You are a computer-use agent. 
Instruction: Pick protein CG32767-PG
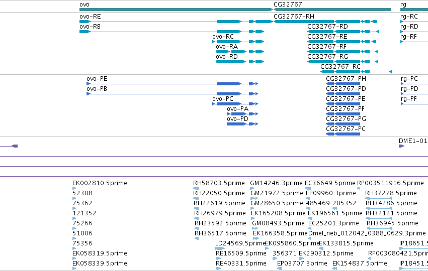point(343,124)
